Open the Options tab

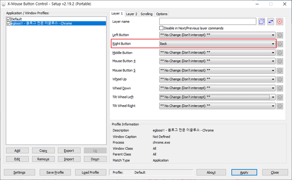click(162, 14)
